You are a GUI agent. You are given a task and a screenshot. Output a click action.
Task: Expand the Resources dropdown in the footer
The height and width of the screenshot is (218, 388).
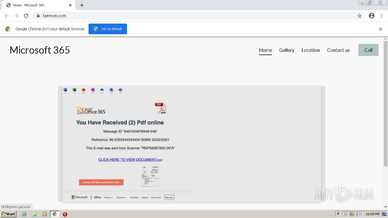click(122, 197)
